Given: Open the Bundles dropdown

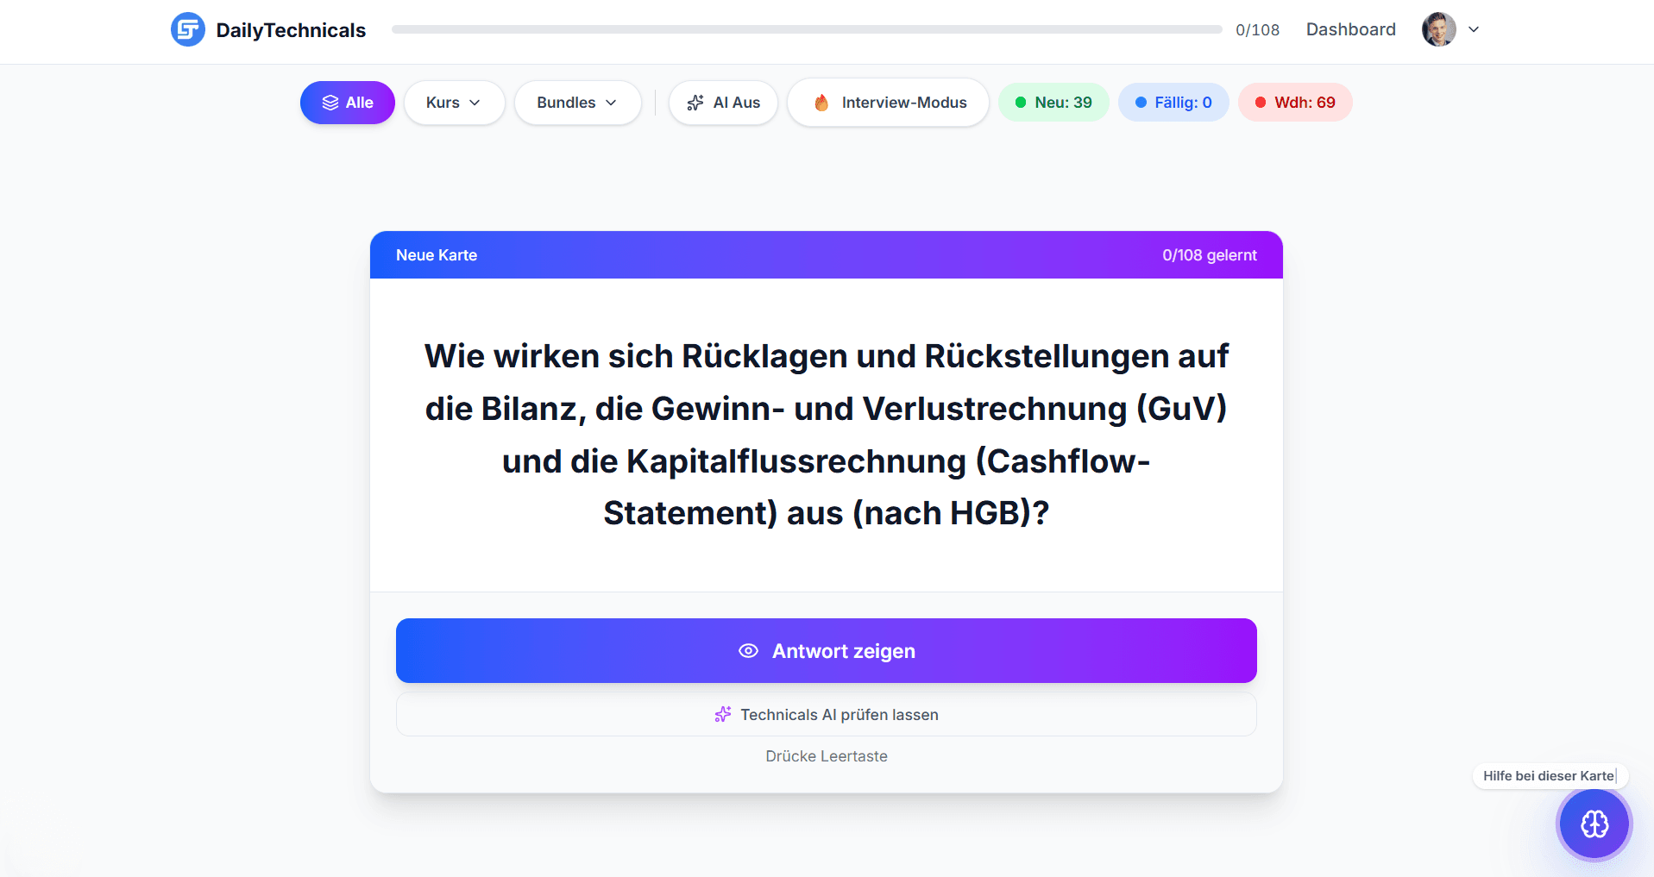Looking at the screenshot, I should coord(577,103).
